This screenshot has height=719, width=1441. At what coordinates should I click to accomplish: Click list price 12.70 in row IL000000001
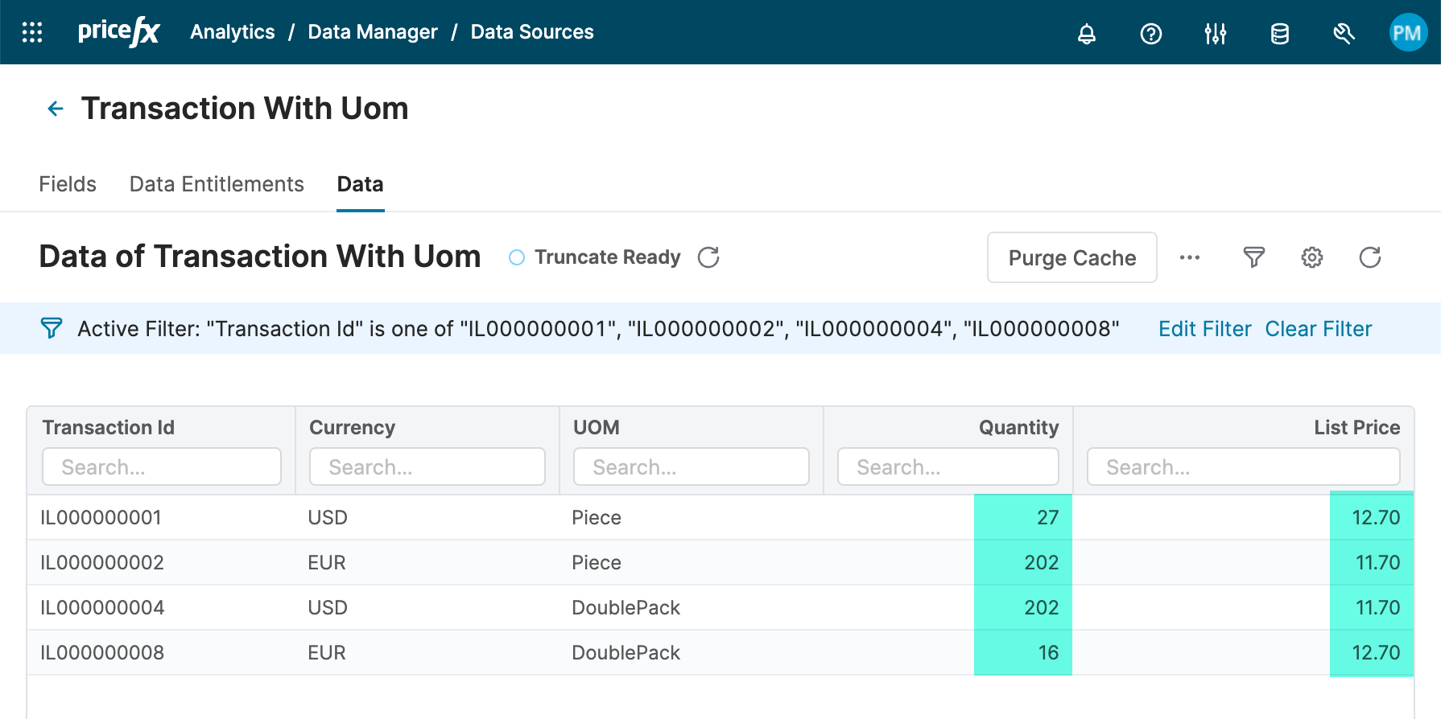(x=1376, y=517)
